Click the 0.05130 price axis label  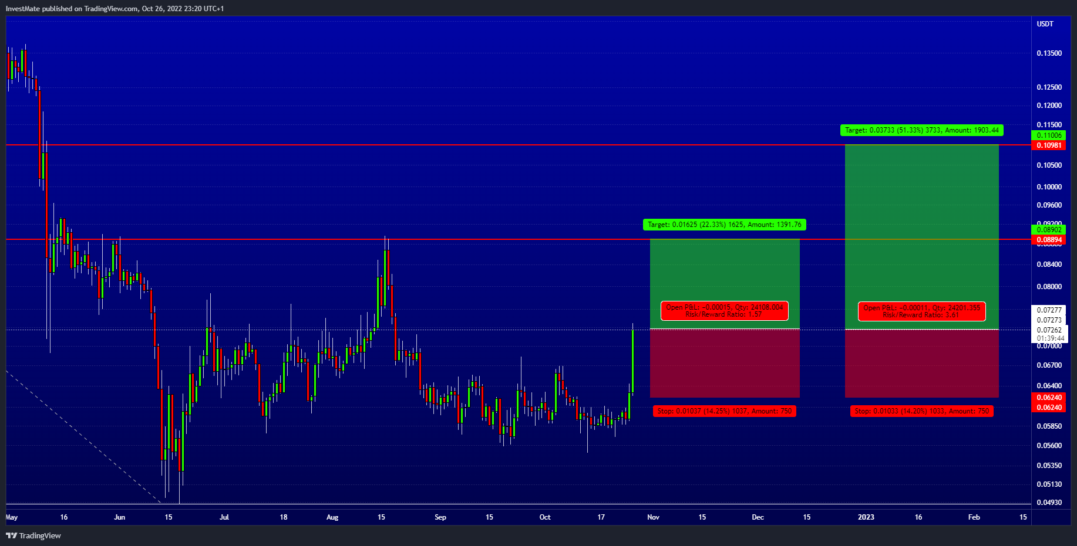pyautogui.click(x=1049, y=484)
